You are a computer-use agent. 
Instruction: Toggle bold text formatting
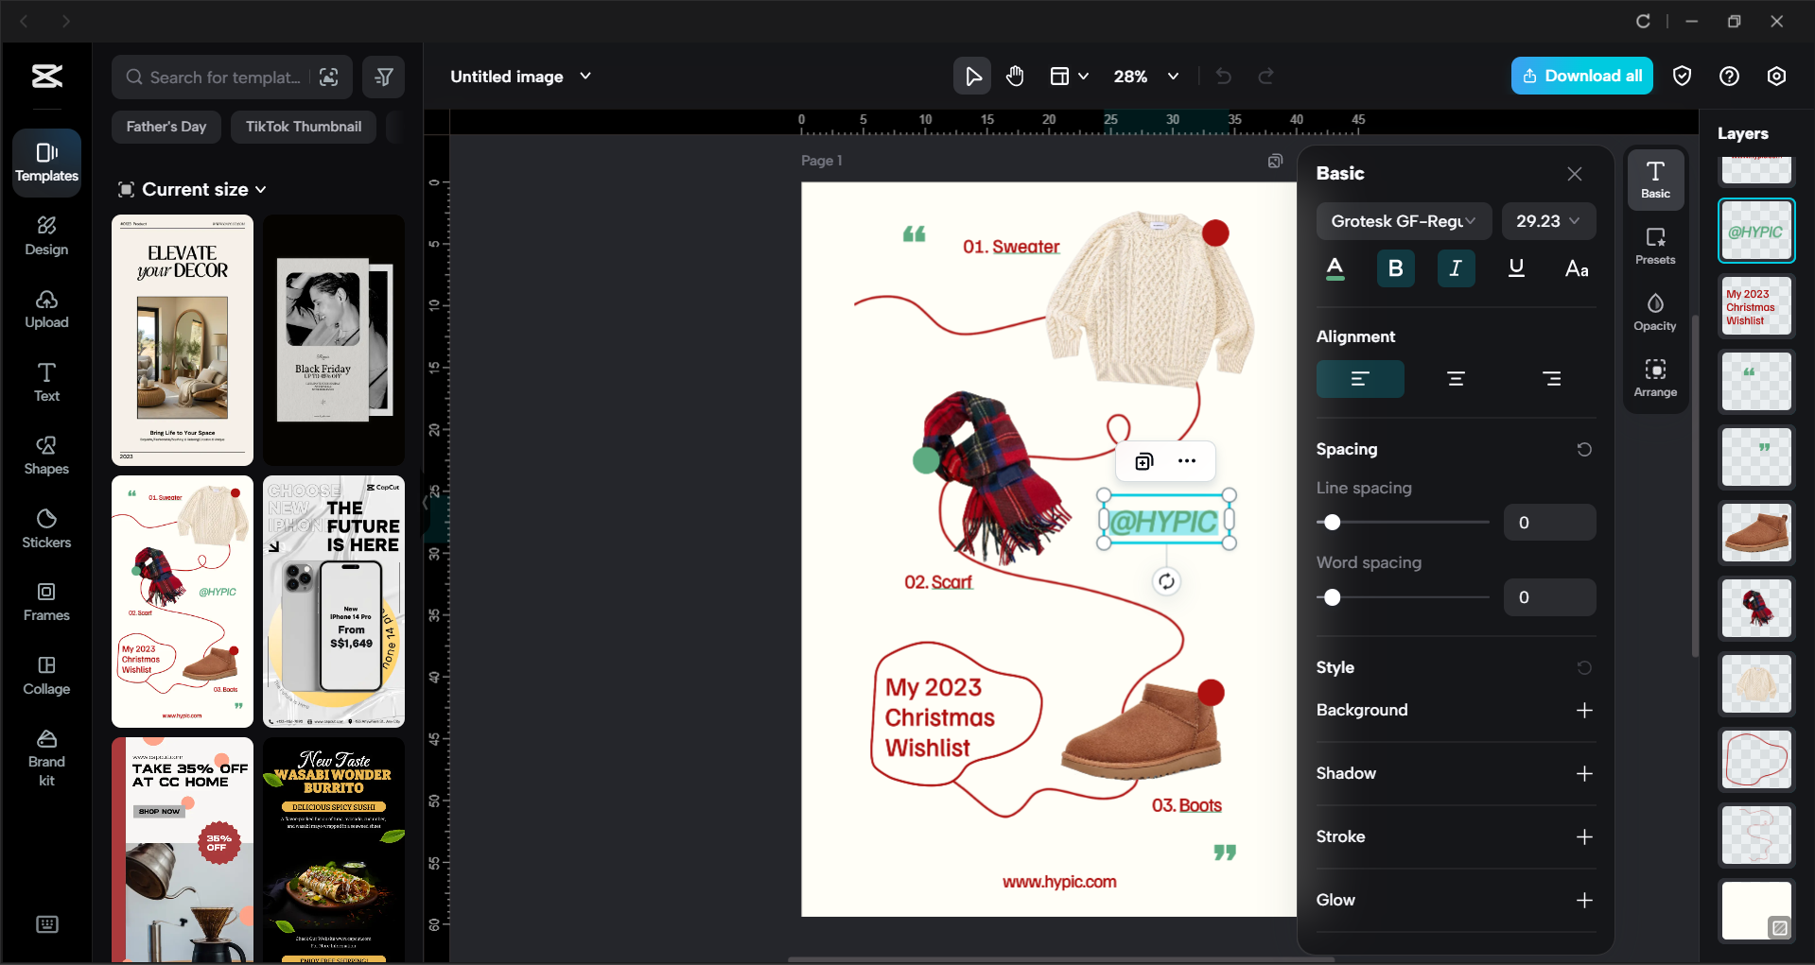[1395, 268]
